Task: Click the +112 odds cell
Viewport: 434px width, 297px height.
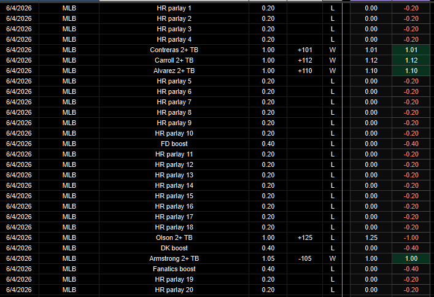Action: click(x=304, y=60)
